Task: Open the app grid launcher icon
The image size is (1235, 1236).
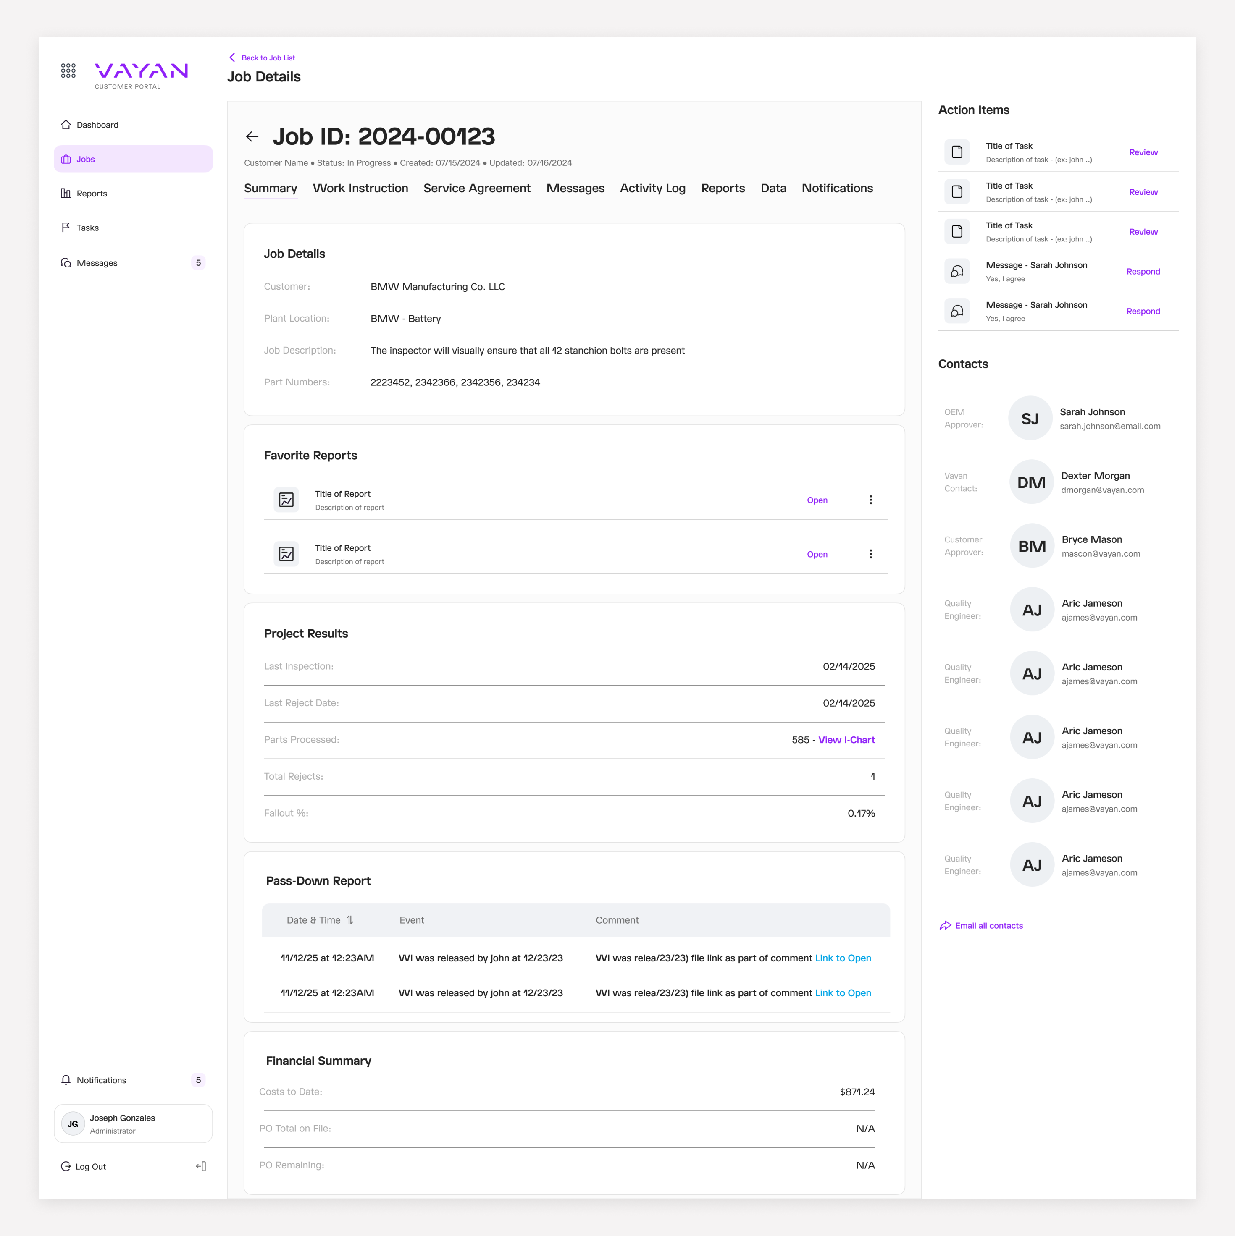Action: tap(68, 71)
